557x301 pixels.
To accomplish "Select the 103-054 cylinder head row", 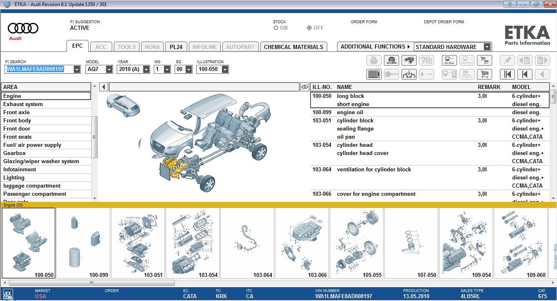I will pyautogui.click(x=430, y=153).
